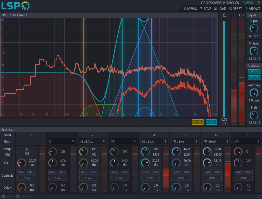Click the -46.05 dB input value
This screenshot has width=262, height=199.
pos(254,36)
